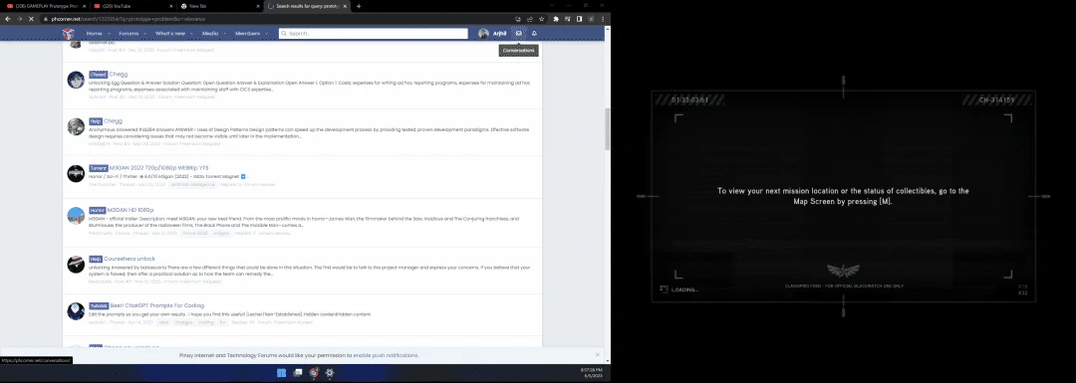
Task: Click the Closed prefix label on Chegg
Action: point(98,74)
